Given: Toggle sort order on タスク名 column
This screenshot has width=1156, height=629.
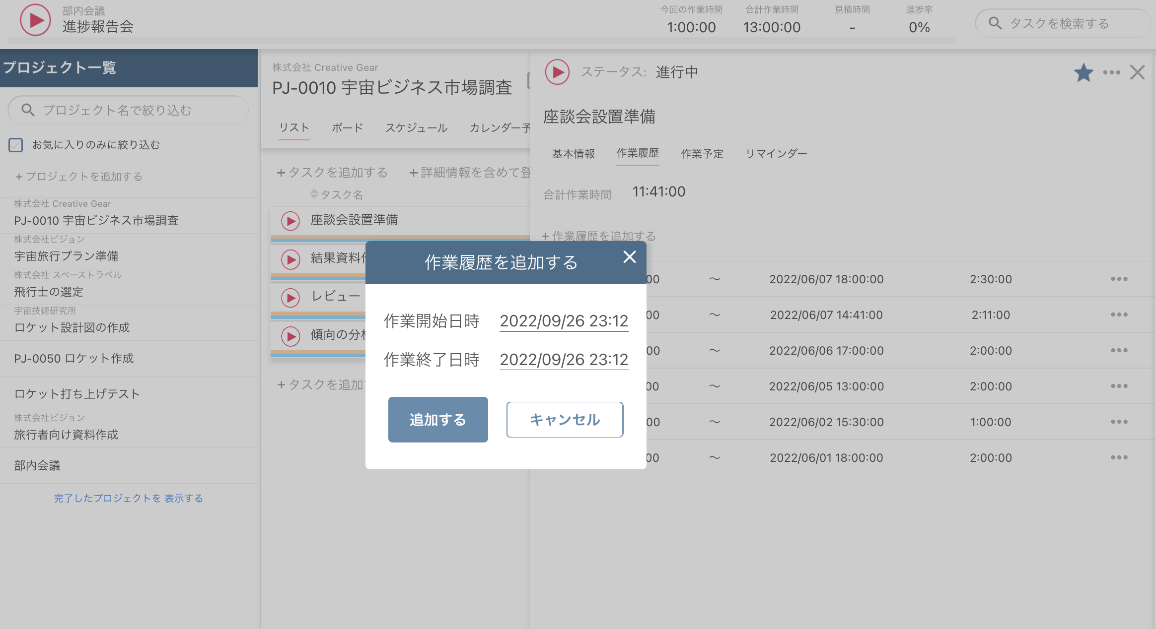Looking at the screenshot, I should coord(315,194).
